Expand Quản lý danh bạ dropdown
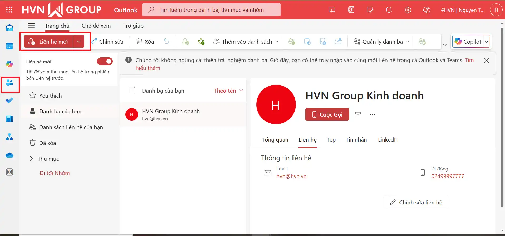 (408, 42)
